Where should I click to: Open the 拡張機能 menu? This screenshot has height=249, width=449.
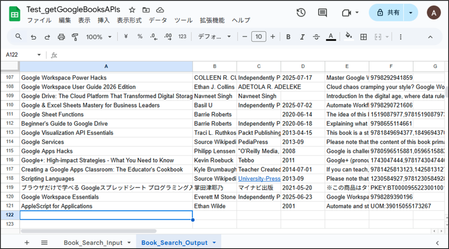(x=212, y=21)
